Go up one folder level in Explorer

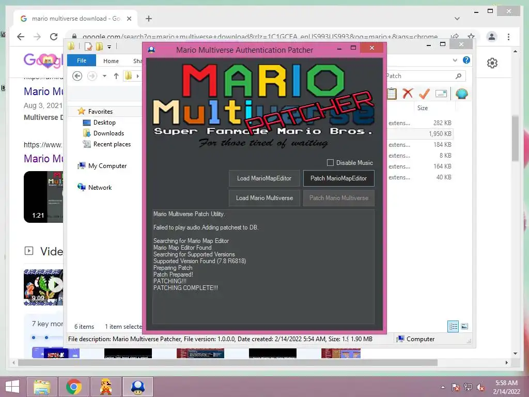coord(116,76)
